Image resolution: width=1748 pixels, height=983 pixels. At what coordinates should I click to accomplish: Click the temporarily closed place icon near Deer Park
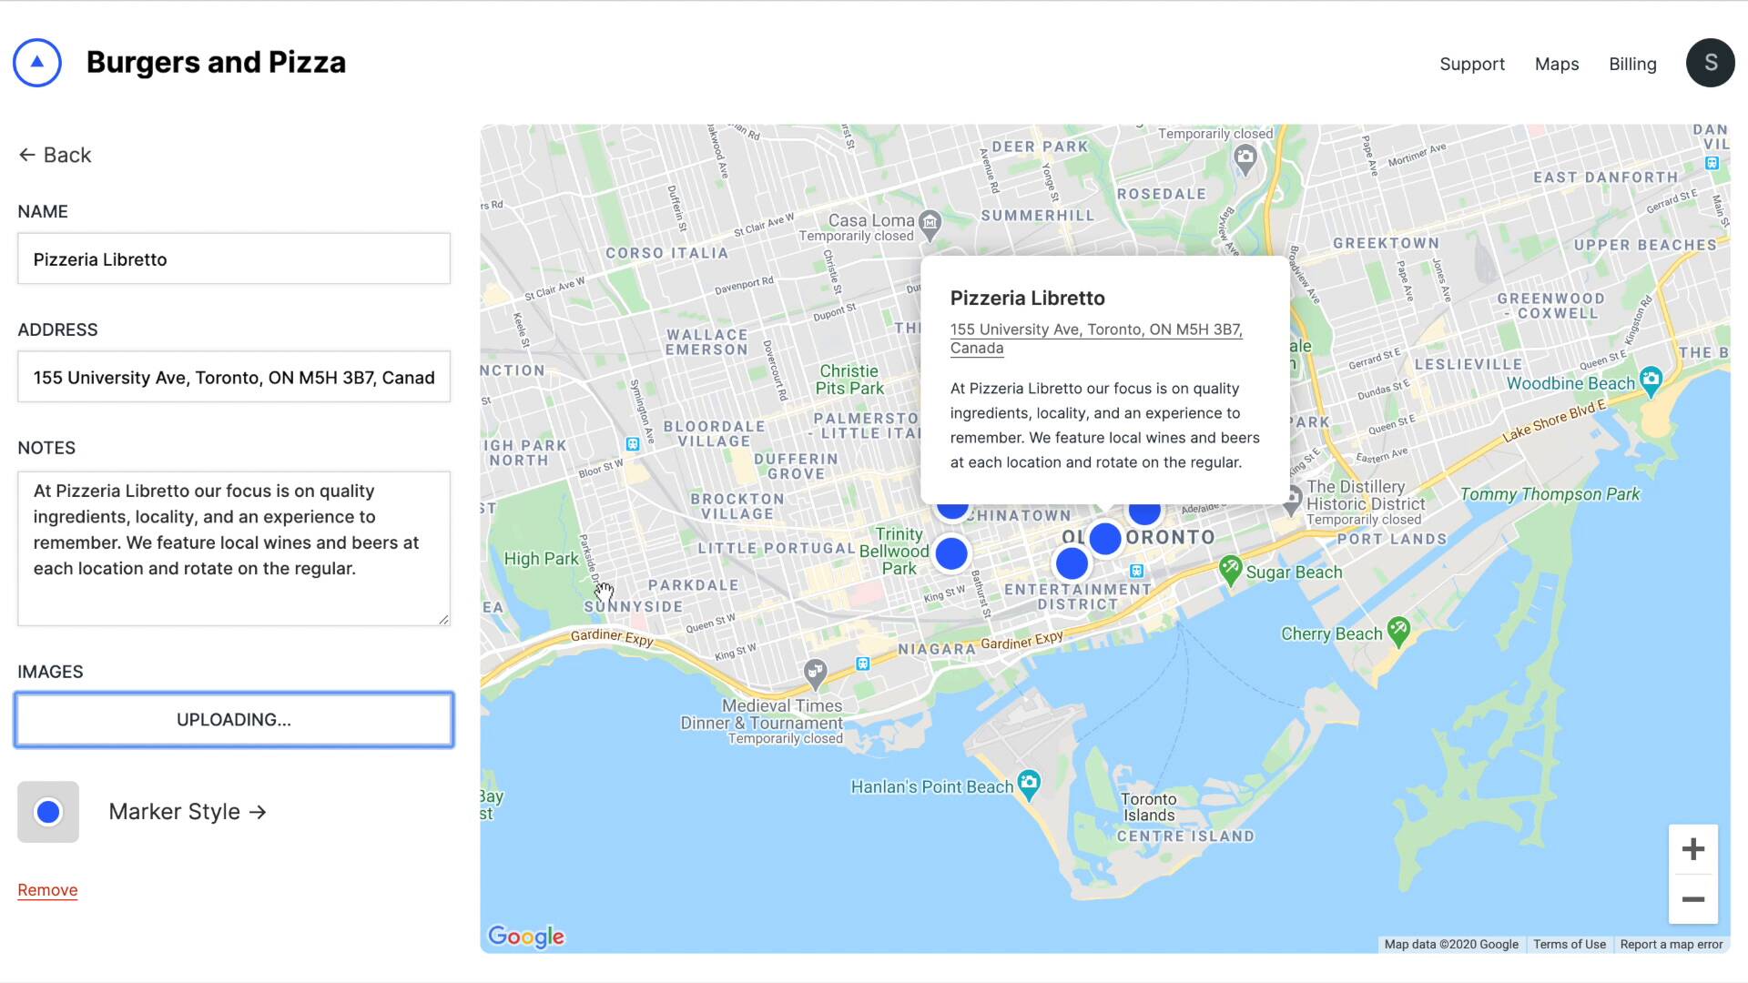point(1245,159)
